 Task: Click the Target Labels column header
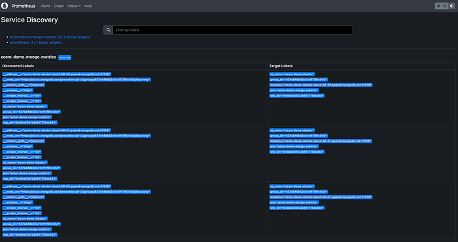pos(281,66)
